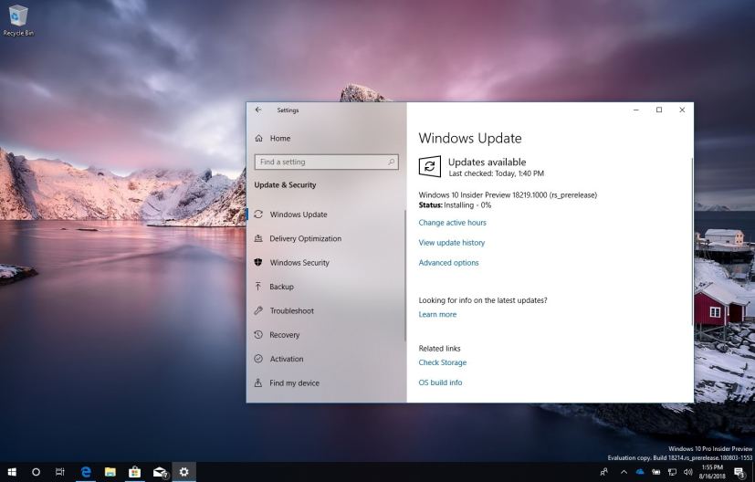Image resolution: width=755 pixels, height=482 pixels.
Task: Open the Windows Start menu
Action: (x=12, y=472)
